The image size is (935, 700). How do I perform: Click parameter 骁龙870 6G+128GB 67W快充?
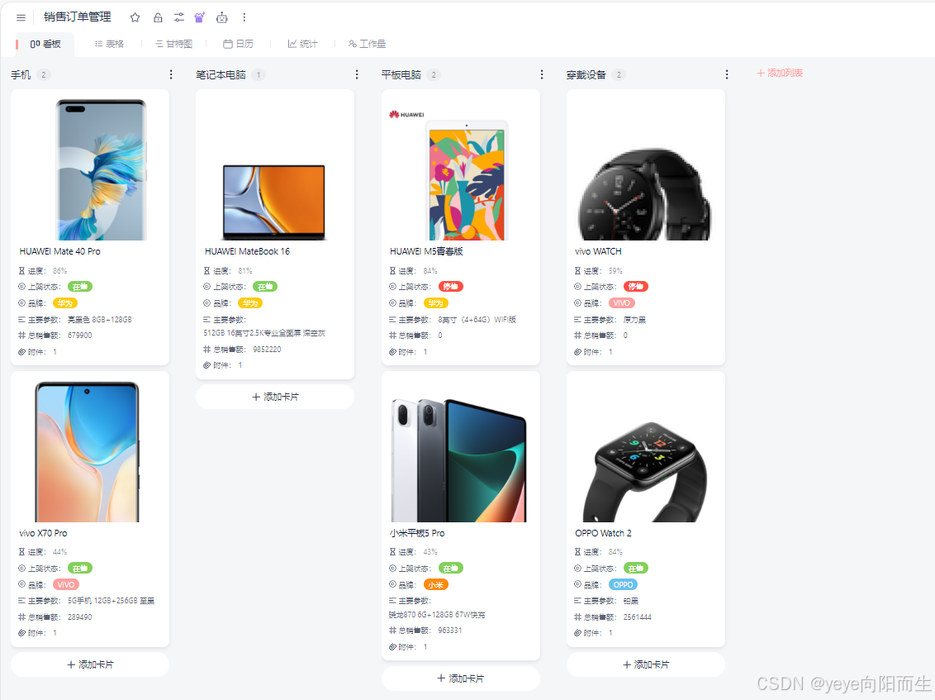tap(436, 615)
